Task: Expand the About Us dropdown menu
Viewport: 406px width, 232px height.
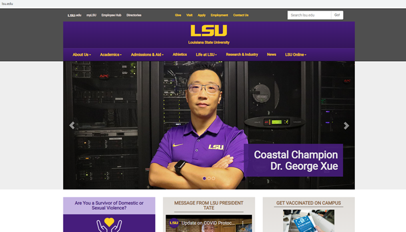Action: 82,55
